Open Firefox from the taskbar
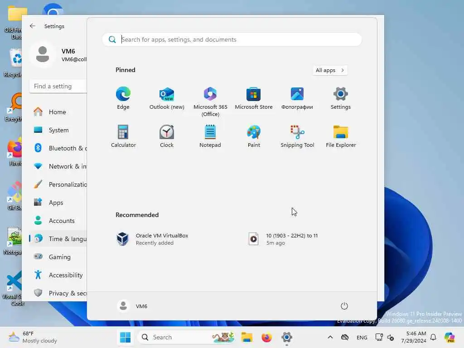464x348 pixels. coord(266,337)
